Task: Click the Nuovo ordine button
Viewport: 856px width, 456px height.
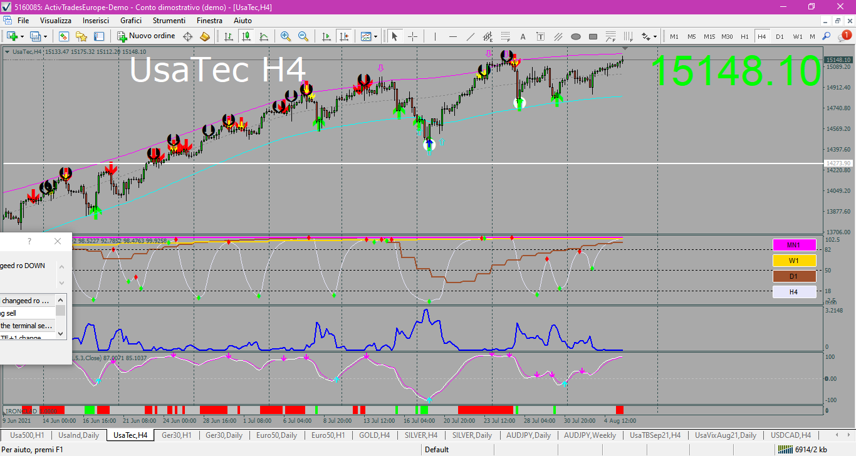Action: pos(147,36)
